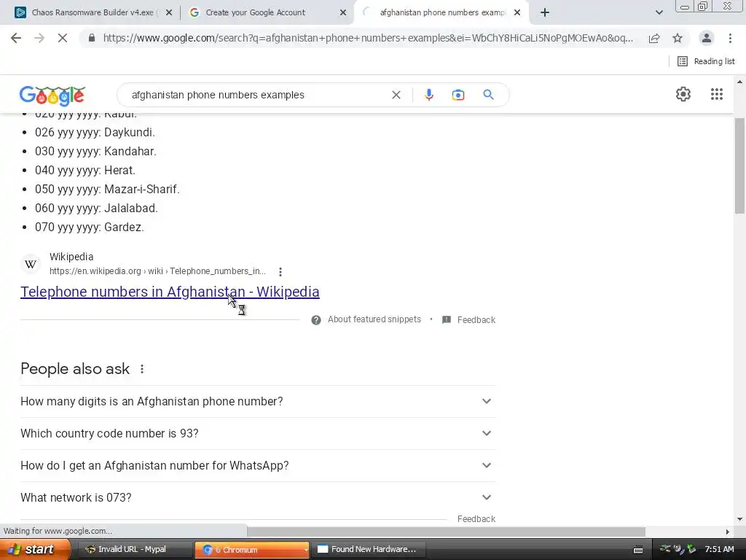The width and height of the screenshot is (746, 560).
Task: Close the afghanistan phone numbers tab
Action: 517,13
